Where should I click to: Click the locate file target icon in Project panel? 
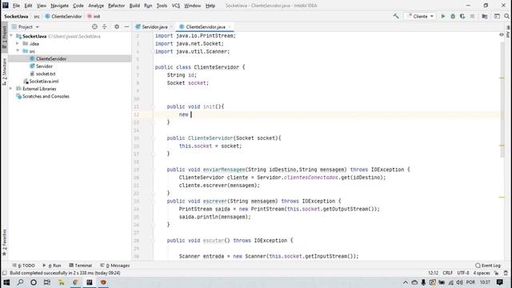(x=94, y=26)
